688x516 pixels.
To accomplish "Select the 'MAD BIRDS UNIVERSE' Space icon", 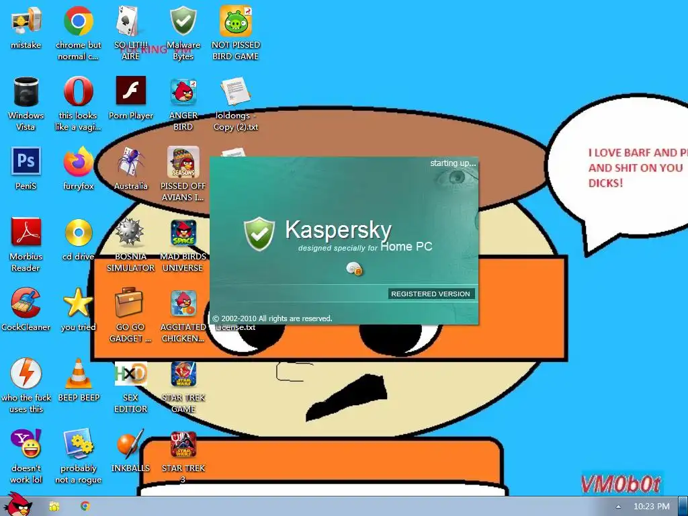I will 183,232.
